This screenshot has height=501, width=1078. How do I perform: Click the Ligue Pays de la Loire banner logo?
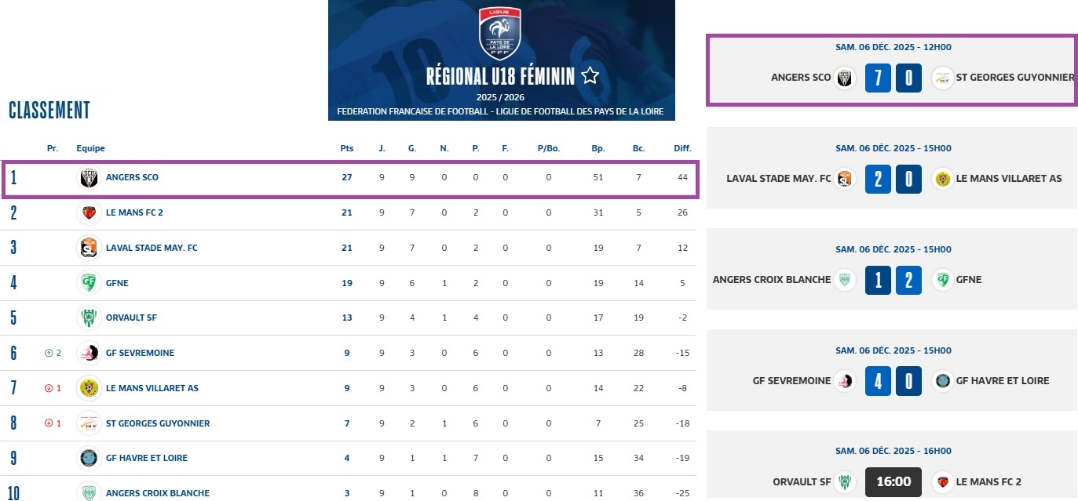coord(499,34)
